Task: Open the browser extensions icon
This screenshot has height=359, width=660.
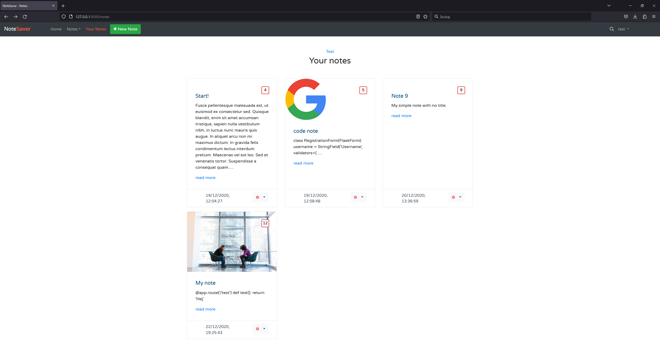Action: click(645, 17)
